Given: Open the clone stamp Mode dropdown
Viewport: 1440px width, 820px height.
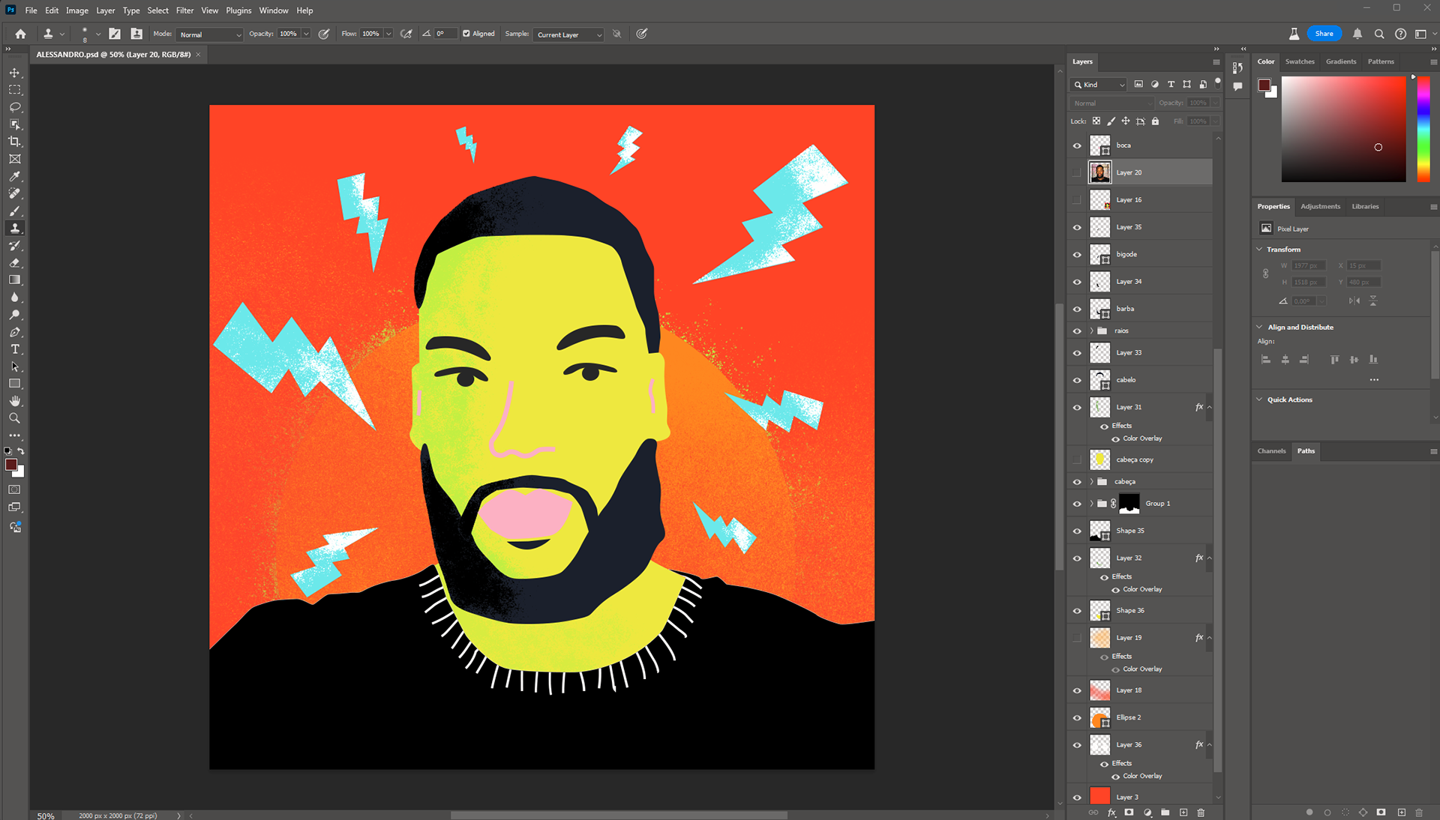Looking at the screenshot, I should 210,34.
